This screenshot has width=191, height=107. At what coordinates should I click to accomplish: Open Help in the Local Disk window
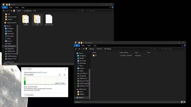tap(113, 7)
